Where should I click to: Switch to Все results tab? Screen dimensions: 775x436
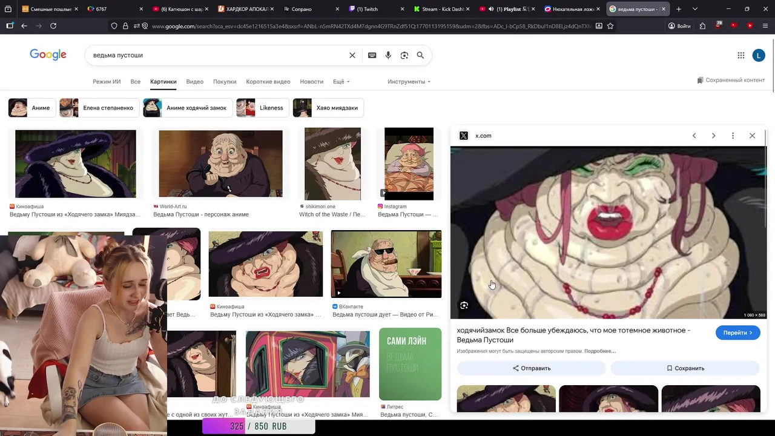(136, 82)
